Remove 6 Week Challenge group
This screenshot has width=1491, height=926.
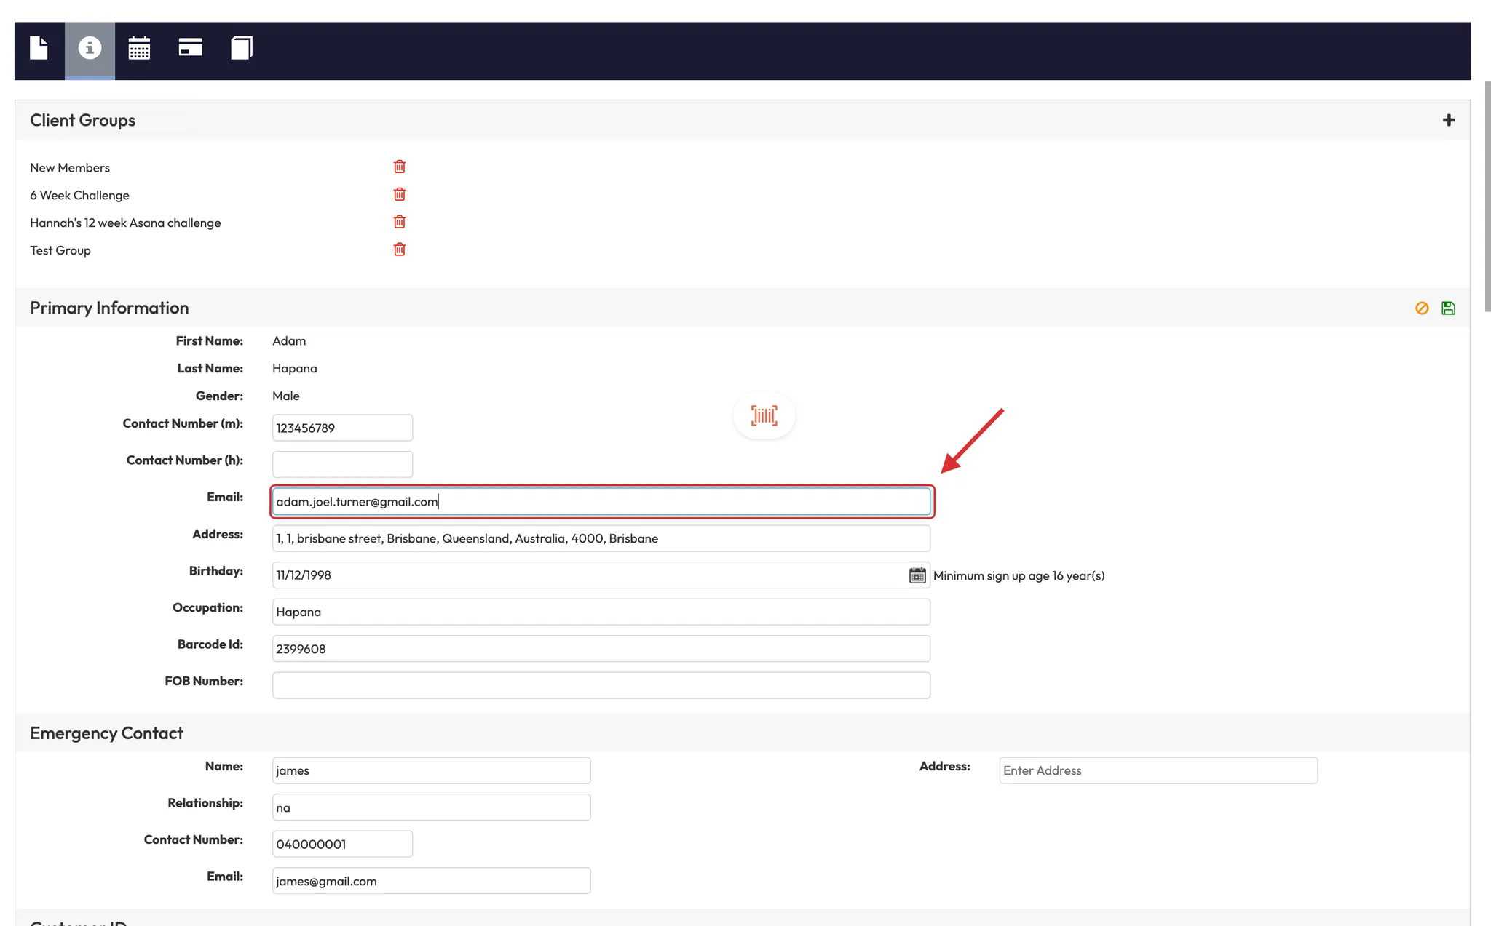pos(400,194)
